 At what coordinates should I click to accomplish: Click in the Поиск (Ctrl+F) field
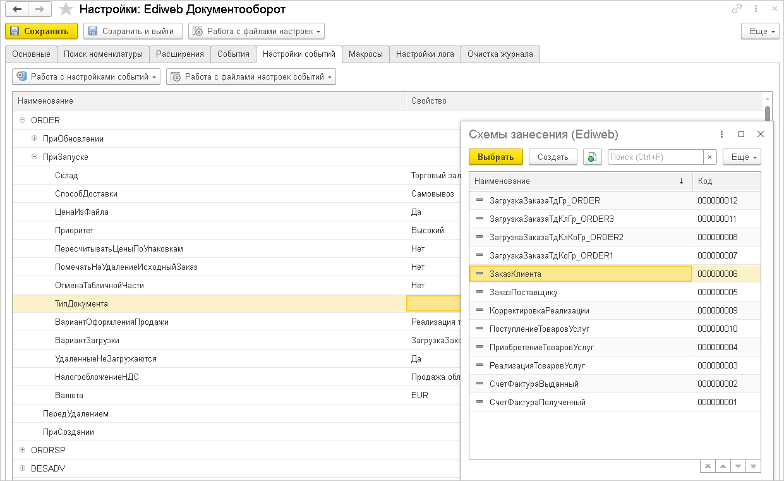(x=654, y=157)
